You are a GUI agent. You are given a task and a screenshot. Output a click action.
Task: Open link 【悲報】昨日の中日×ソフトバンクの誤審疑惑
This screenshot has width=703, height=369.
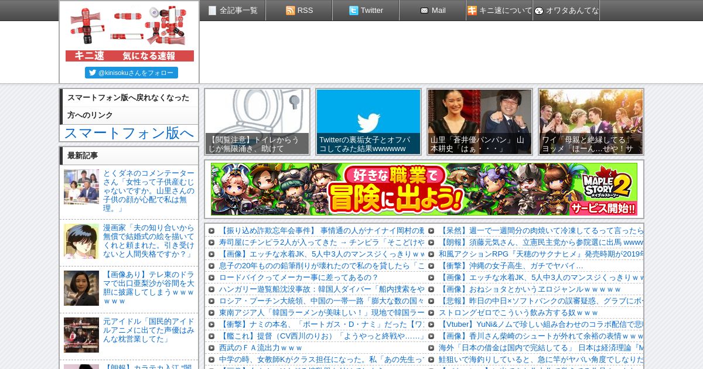541,301
